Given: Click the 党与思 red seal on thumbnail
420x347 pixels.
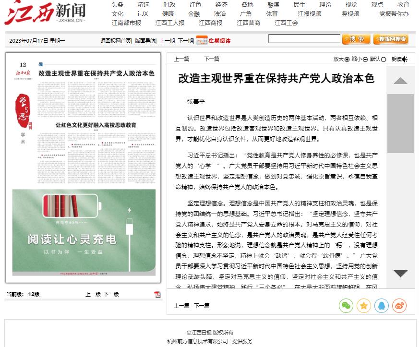Looking at the screenshot, I should point(23,110).
